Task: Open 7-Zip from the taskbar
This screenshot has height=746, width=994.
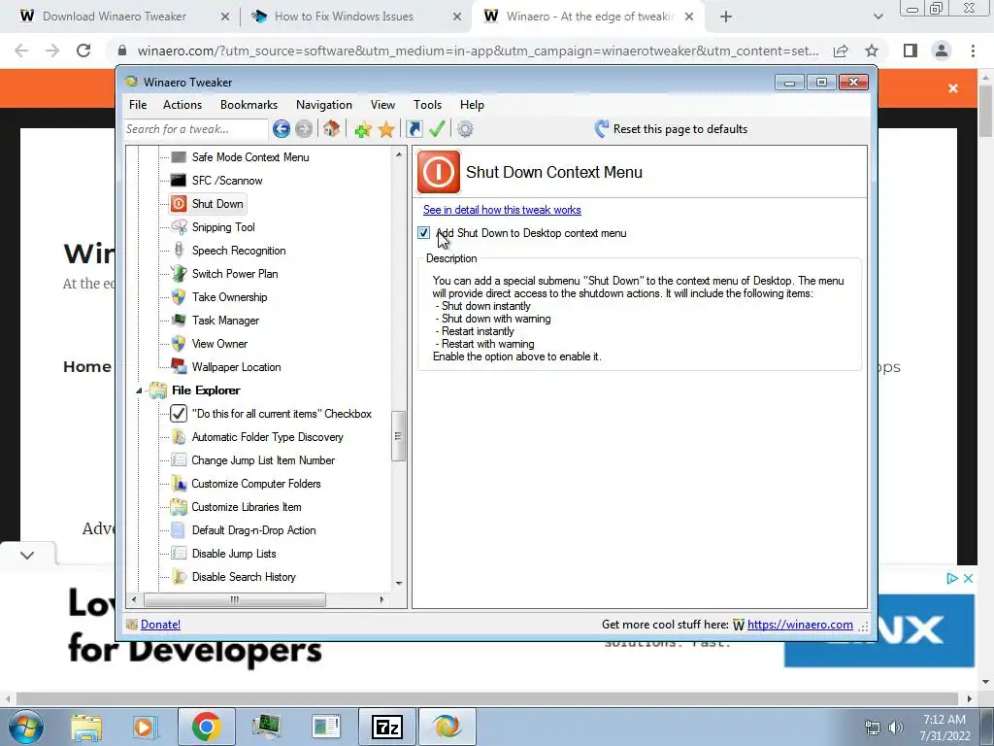Action: tap(387, 727)
